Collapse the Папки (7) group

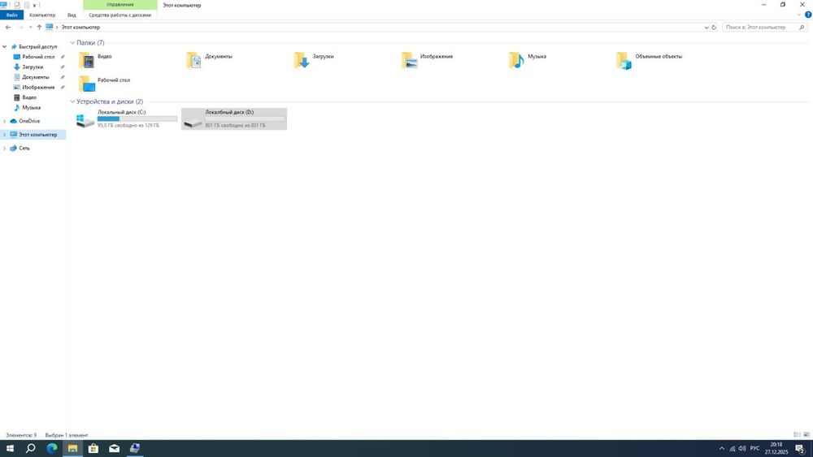[72, 43]
